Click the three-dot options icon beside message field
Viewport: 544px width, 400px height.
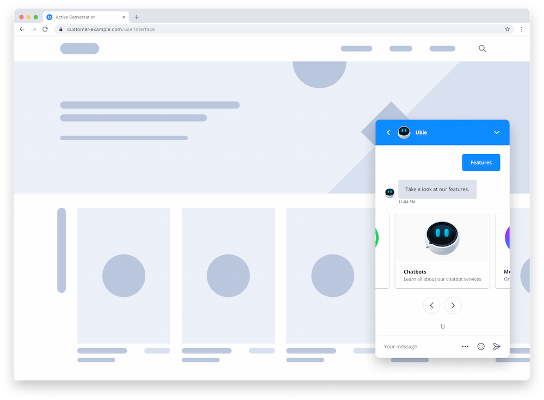pos(465,346)
